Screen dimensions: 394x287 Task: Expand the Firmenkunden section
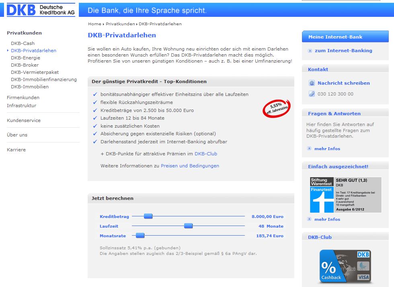point(23,98)
